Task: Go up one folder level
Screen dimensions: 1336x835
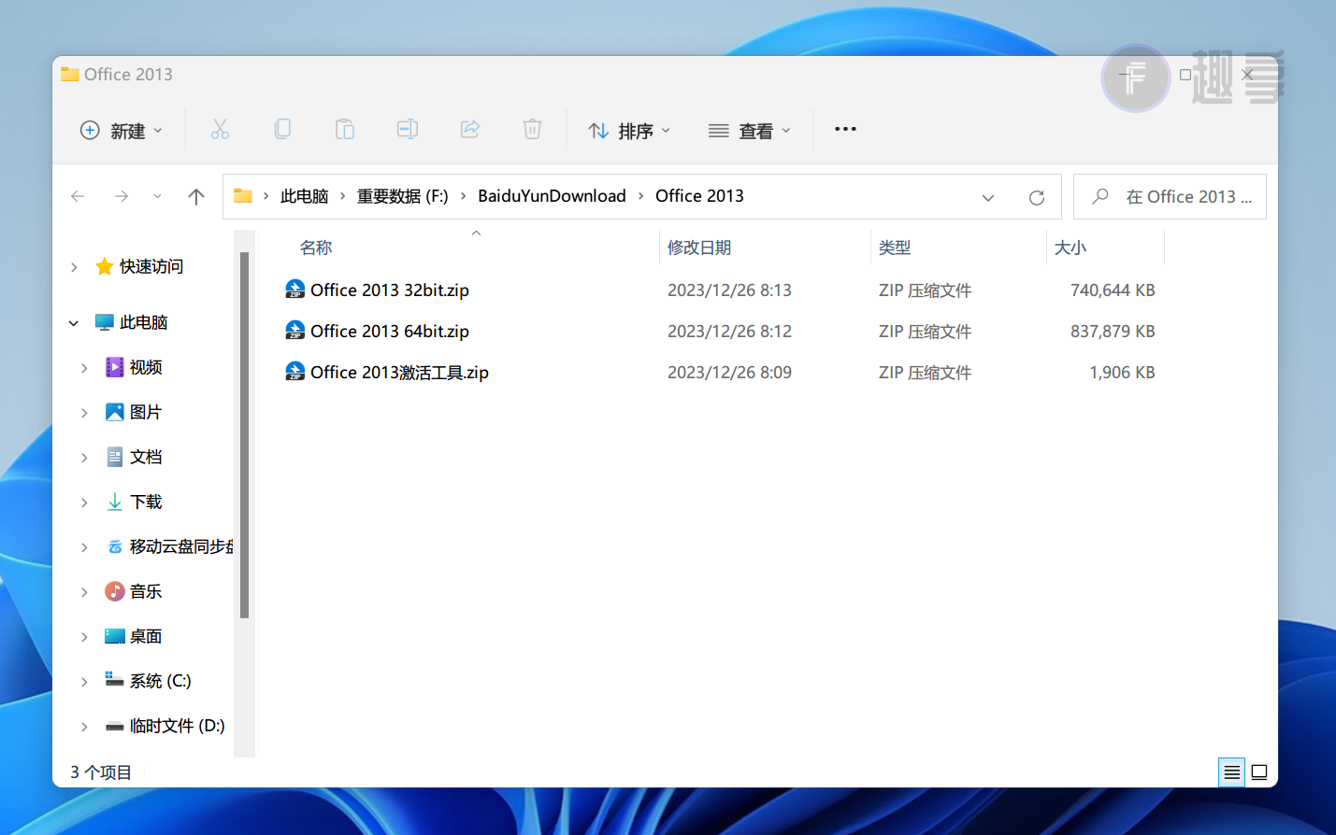Action: [x=196, y=196]
